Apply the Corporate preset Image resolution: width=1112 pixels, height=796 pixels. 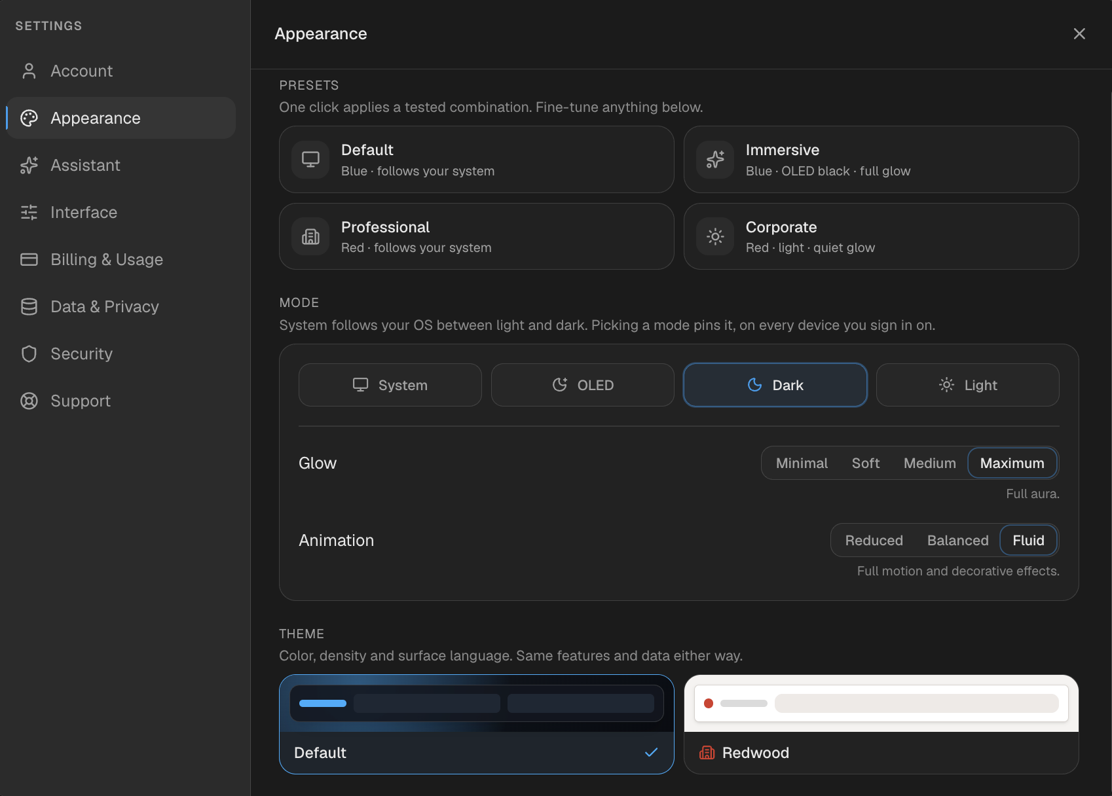(881, 236)
